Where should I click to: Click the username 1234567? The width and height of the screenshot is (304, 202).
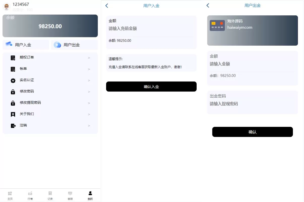[x=21, y=4]
